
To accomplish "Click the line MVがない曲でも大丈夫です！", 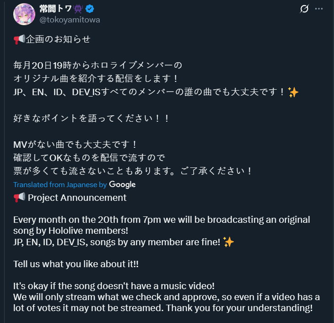I will [x=75, y=145].
